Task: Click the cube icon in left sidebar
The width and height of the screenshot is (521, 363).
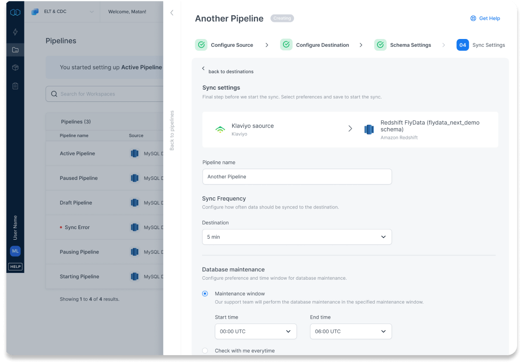Action: click(x=15, y=68)
